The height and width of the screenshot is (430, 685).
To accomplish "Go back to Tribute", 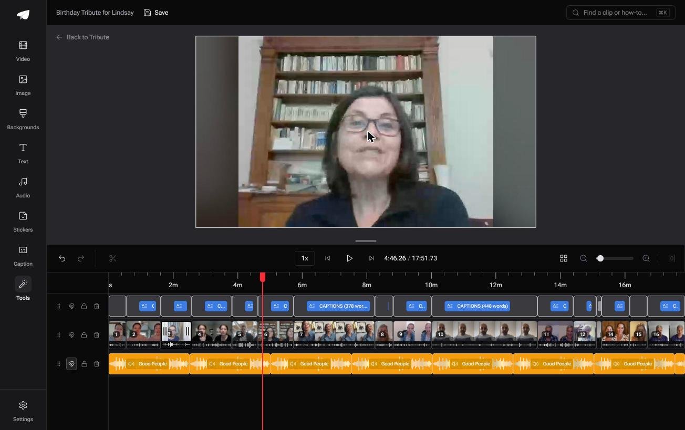I will coord(83,37).
